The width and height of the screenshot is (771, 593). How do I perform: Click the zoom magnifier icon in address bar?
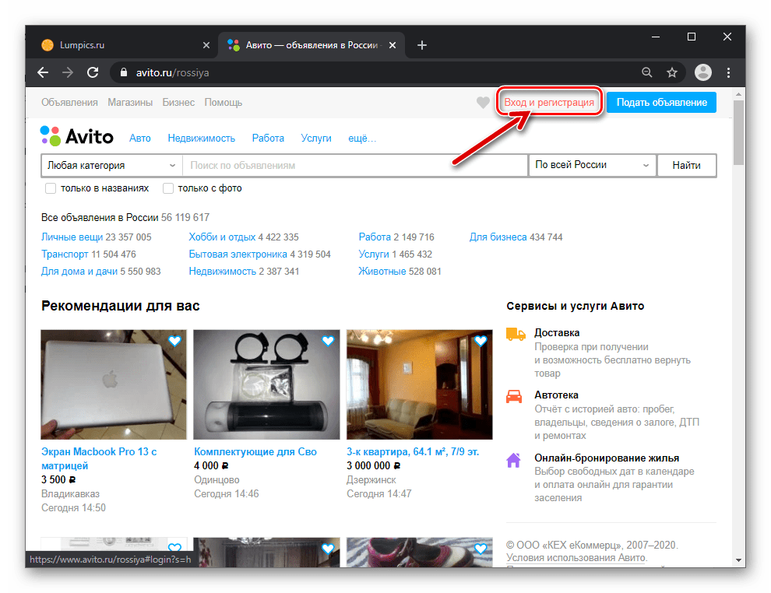[x=646, y=72]
